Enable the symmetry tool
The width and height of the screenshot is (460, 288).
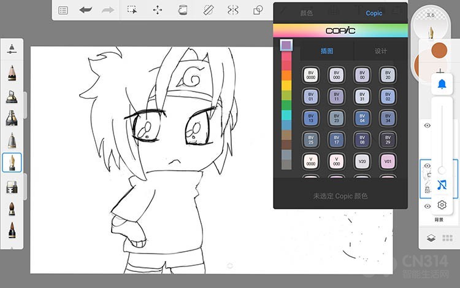233,10
